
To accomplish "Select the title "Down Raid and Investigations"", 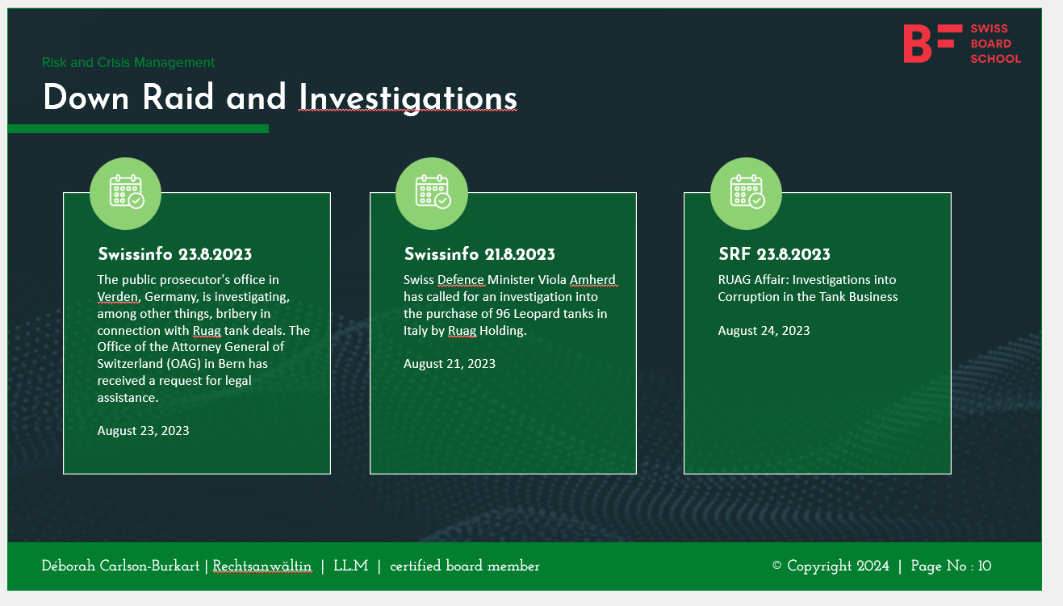I will tap(280, 98).
